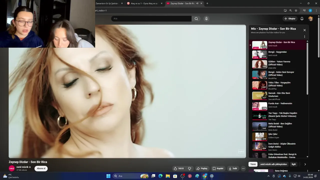Screen dimensions: 320x180
Task: Open the YouTube account avatar menu
Action: (310, 18)
